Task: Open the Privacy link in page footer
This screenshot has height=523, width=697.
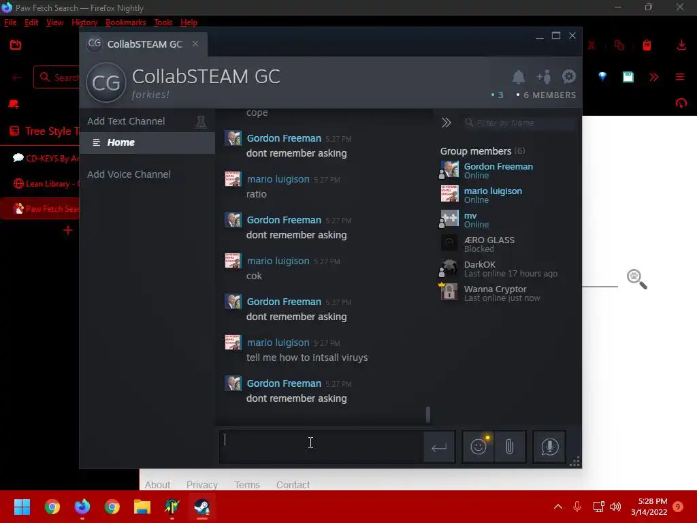Action: click(201, 484)
